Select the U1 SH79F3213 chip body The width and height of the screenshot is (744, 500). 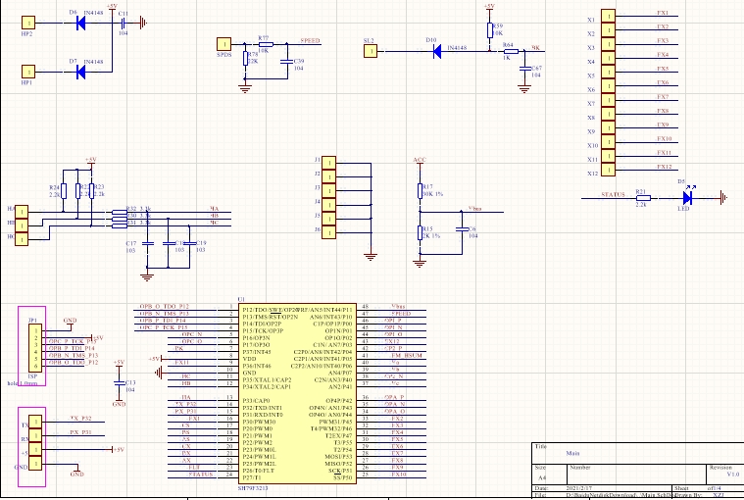tap(298, 393)
